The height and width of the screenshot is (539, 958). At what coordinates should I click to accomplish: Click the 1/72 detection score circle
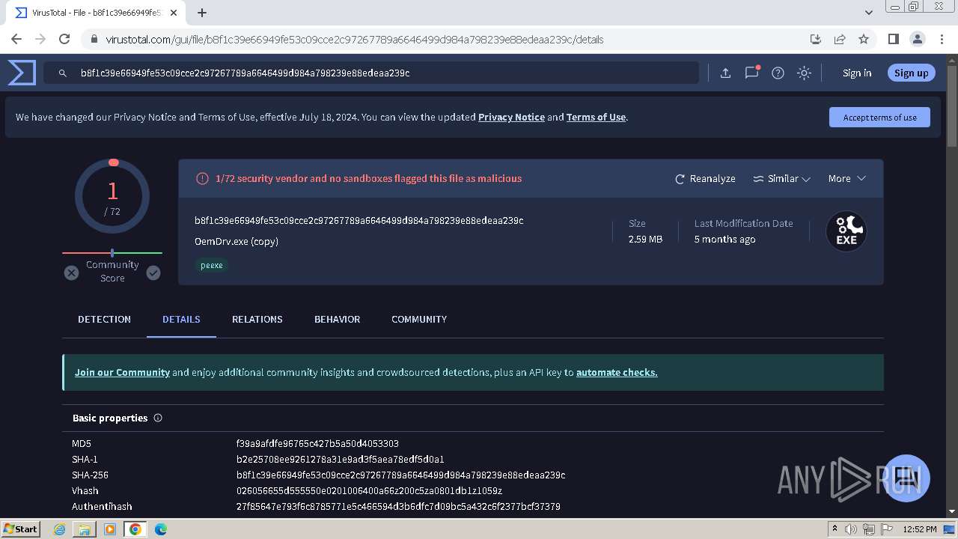tap(112, 196)
